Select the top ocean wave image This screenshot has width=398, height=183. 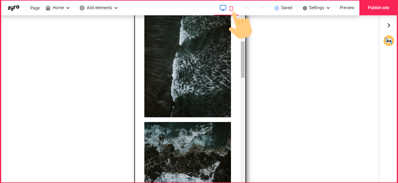pos(187,66)
